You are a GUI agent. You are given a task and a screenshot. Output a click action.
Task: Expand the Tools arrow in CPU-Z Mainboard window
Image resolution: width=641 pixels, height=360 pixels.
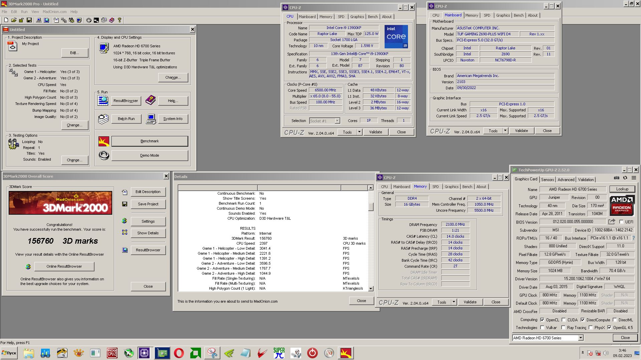point(505,131)
